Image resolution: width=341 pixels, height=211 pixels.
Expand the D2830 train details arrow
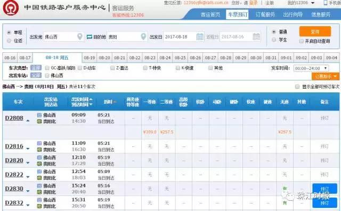(28, 191)
